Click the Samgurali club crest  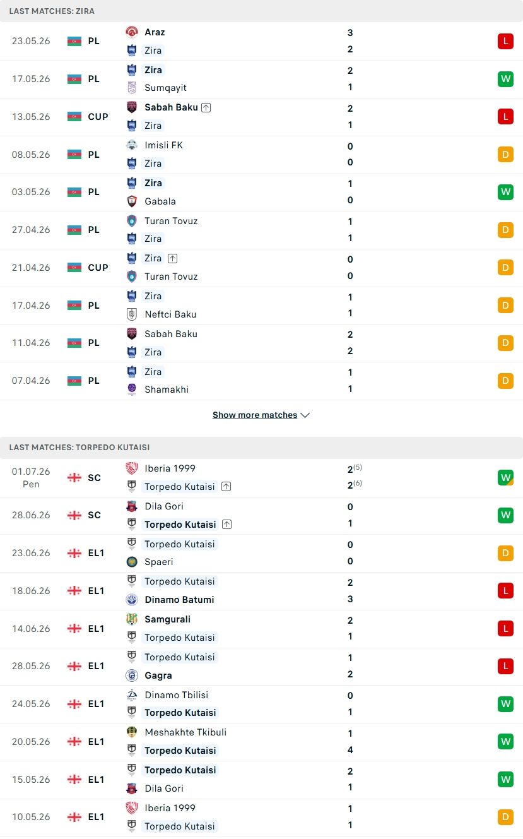(x=132, y=620)
